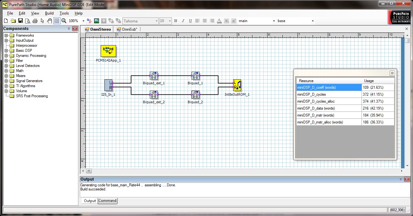Open the font color button
This screenshot has width=413, height=216.
(219, 21)
